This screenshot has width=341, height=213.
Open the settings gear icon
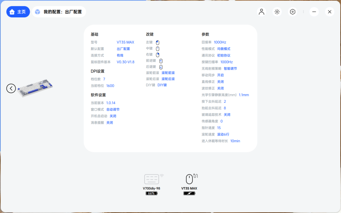(x=292, y=12)
